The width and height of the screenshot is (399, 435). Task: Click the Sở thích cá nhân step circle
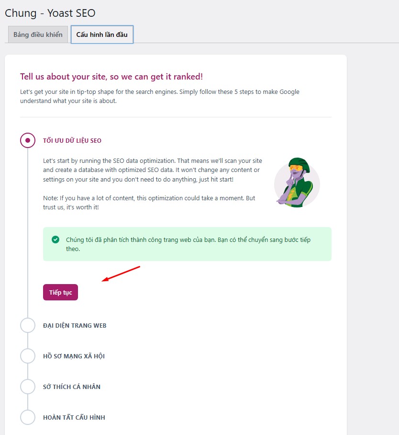[28, 387]
